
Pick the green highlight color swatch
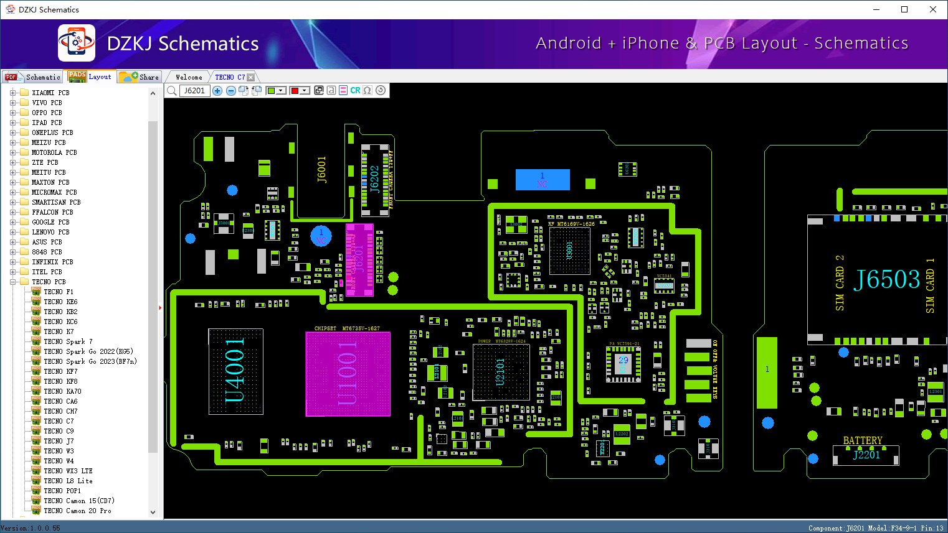click(x=271, y=91)
